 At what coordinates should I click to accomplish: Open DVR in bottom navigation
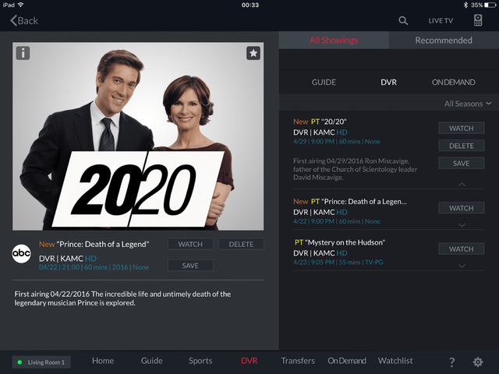(249, 361)
